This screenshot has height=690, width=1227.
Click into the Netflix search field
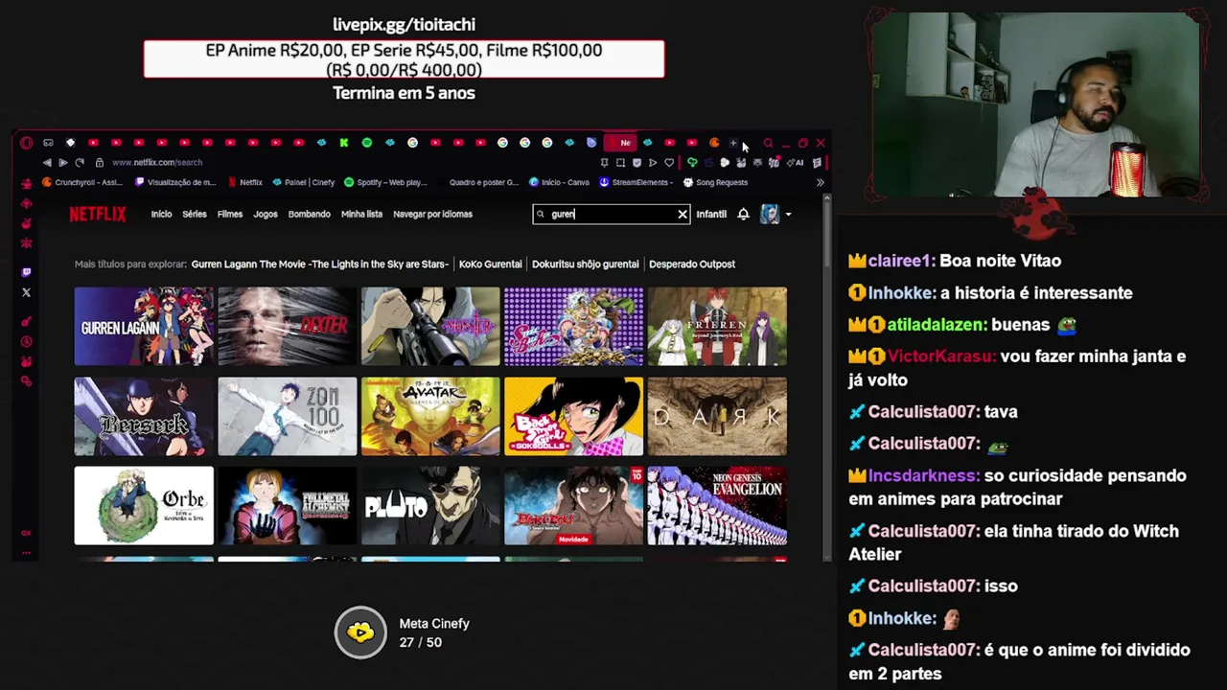tap(612, 215)
